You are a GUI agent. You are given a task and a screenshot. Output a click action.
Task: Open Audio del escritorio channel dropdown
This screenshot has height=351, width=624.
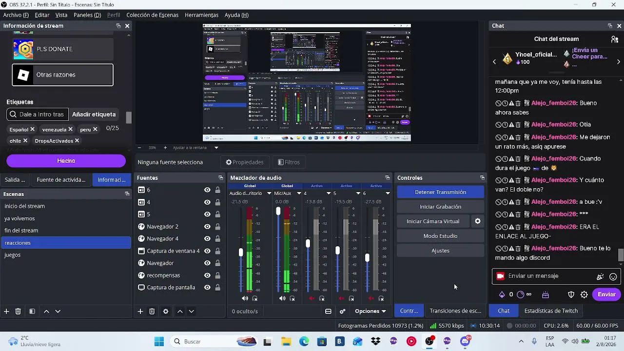click(x=269, y=194)
